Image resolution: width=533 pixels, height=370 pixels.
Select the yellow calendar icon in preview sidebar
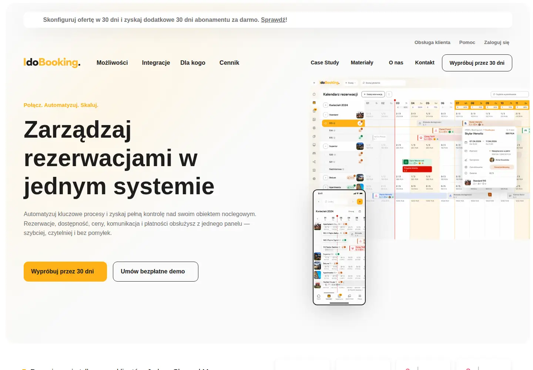click(x=314, y=102)
